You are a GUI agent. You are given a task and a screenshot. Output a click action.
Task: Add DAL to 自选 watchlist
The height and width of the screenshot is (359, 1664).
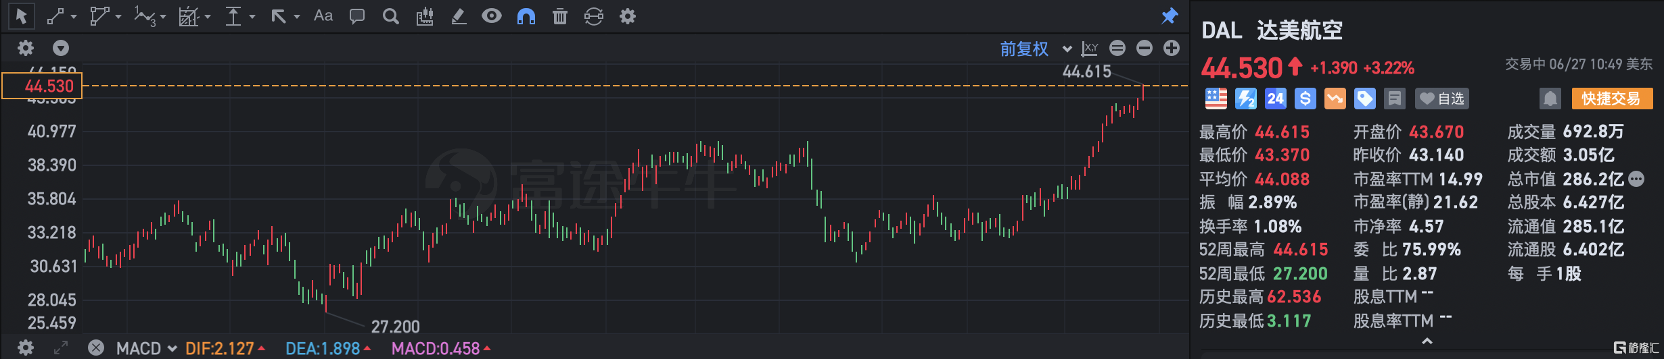click(x=1441, y=99)
